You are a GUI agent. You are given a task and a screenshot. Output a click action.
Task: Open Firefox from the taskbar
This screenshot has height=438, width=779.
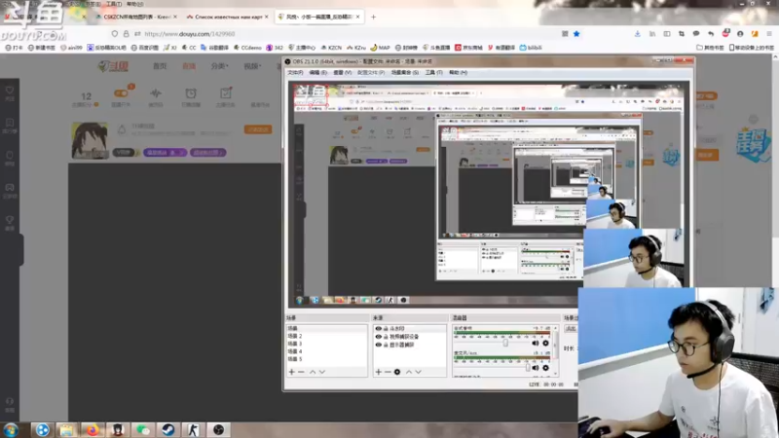coord(92,429)
